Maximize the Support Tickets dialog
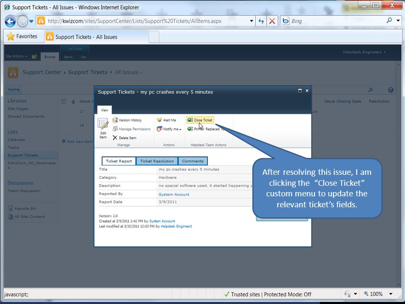Image resolution: width=405 pixels, height=304 pixels. (x=300, y=91)
